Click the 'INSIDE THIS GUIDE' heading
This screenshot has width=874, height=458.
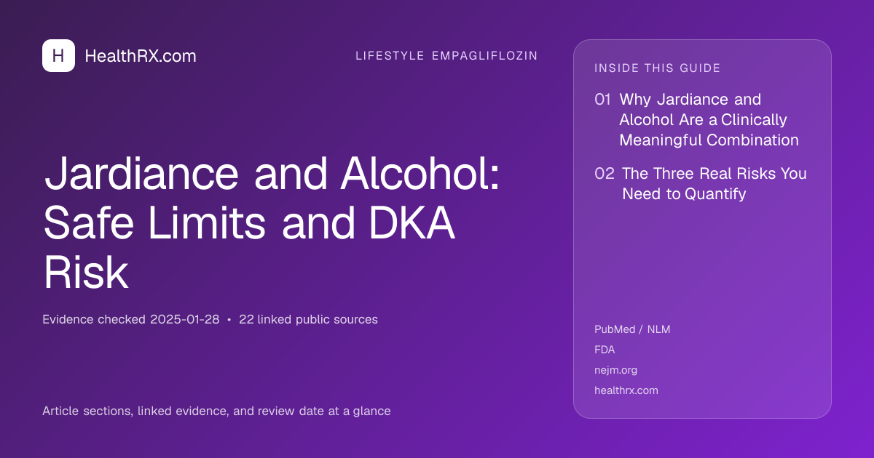point(658,68)
